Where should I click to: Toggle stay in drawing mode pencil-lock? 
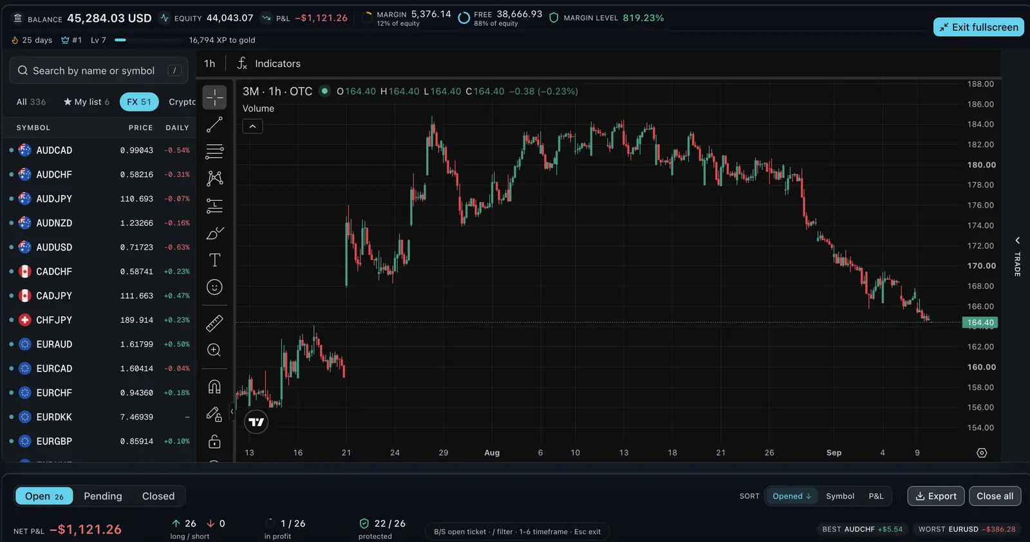coord(214,414)
